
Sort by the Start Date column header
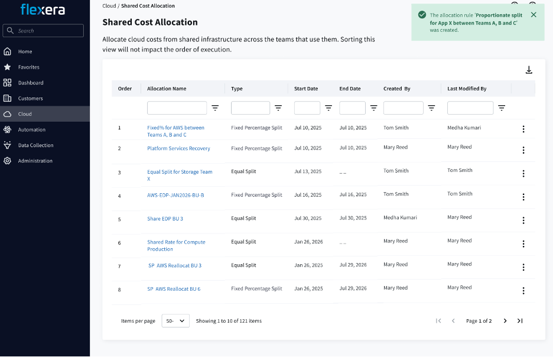(306, 89)
